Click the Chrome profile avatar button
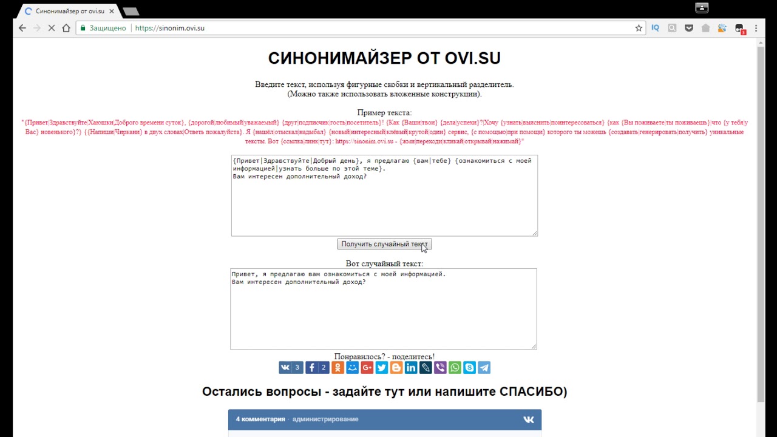Image resolution: width=777 pixels, height=437 pixels. click(702, 8)
